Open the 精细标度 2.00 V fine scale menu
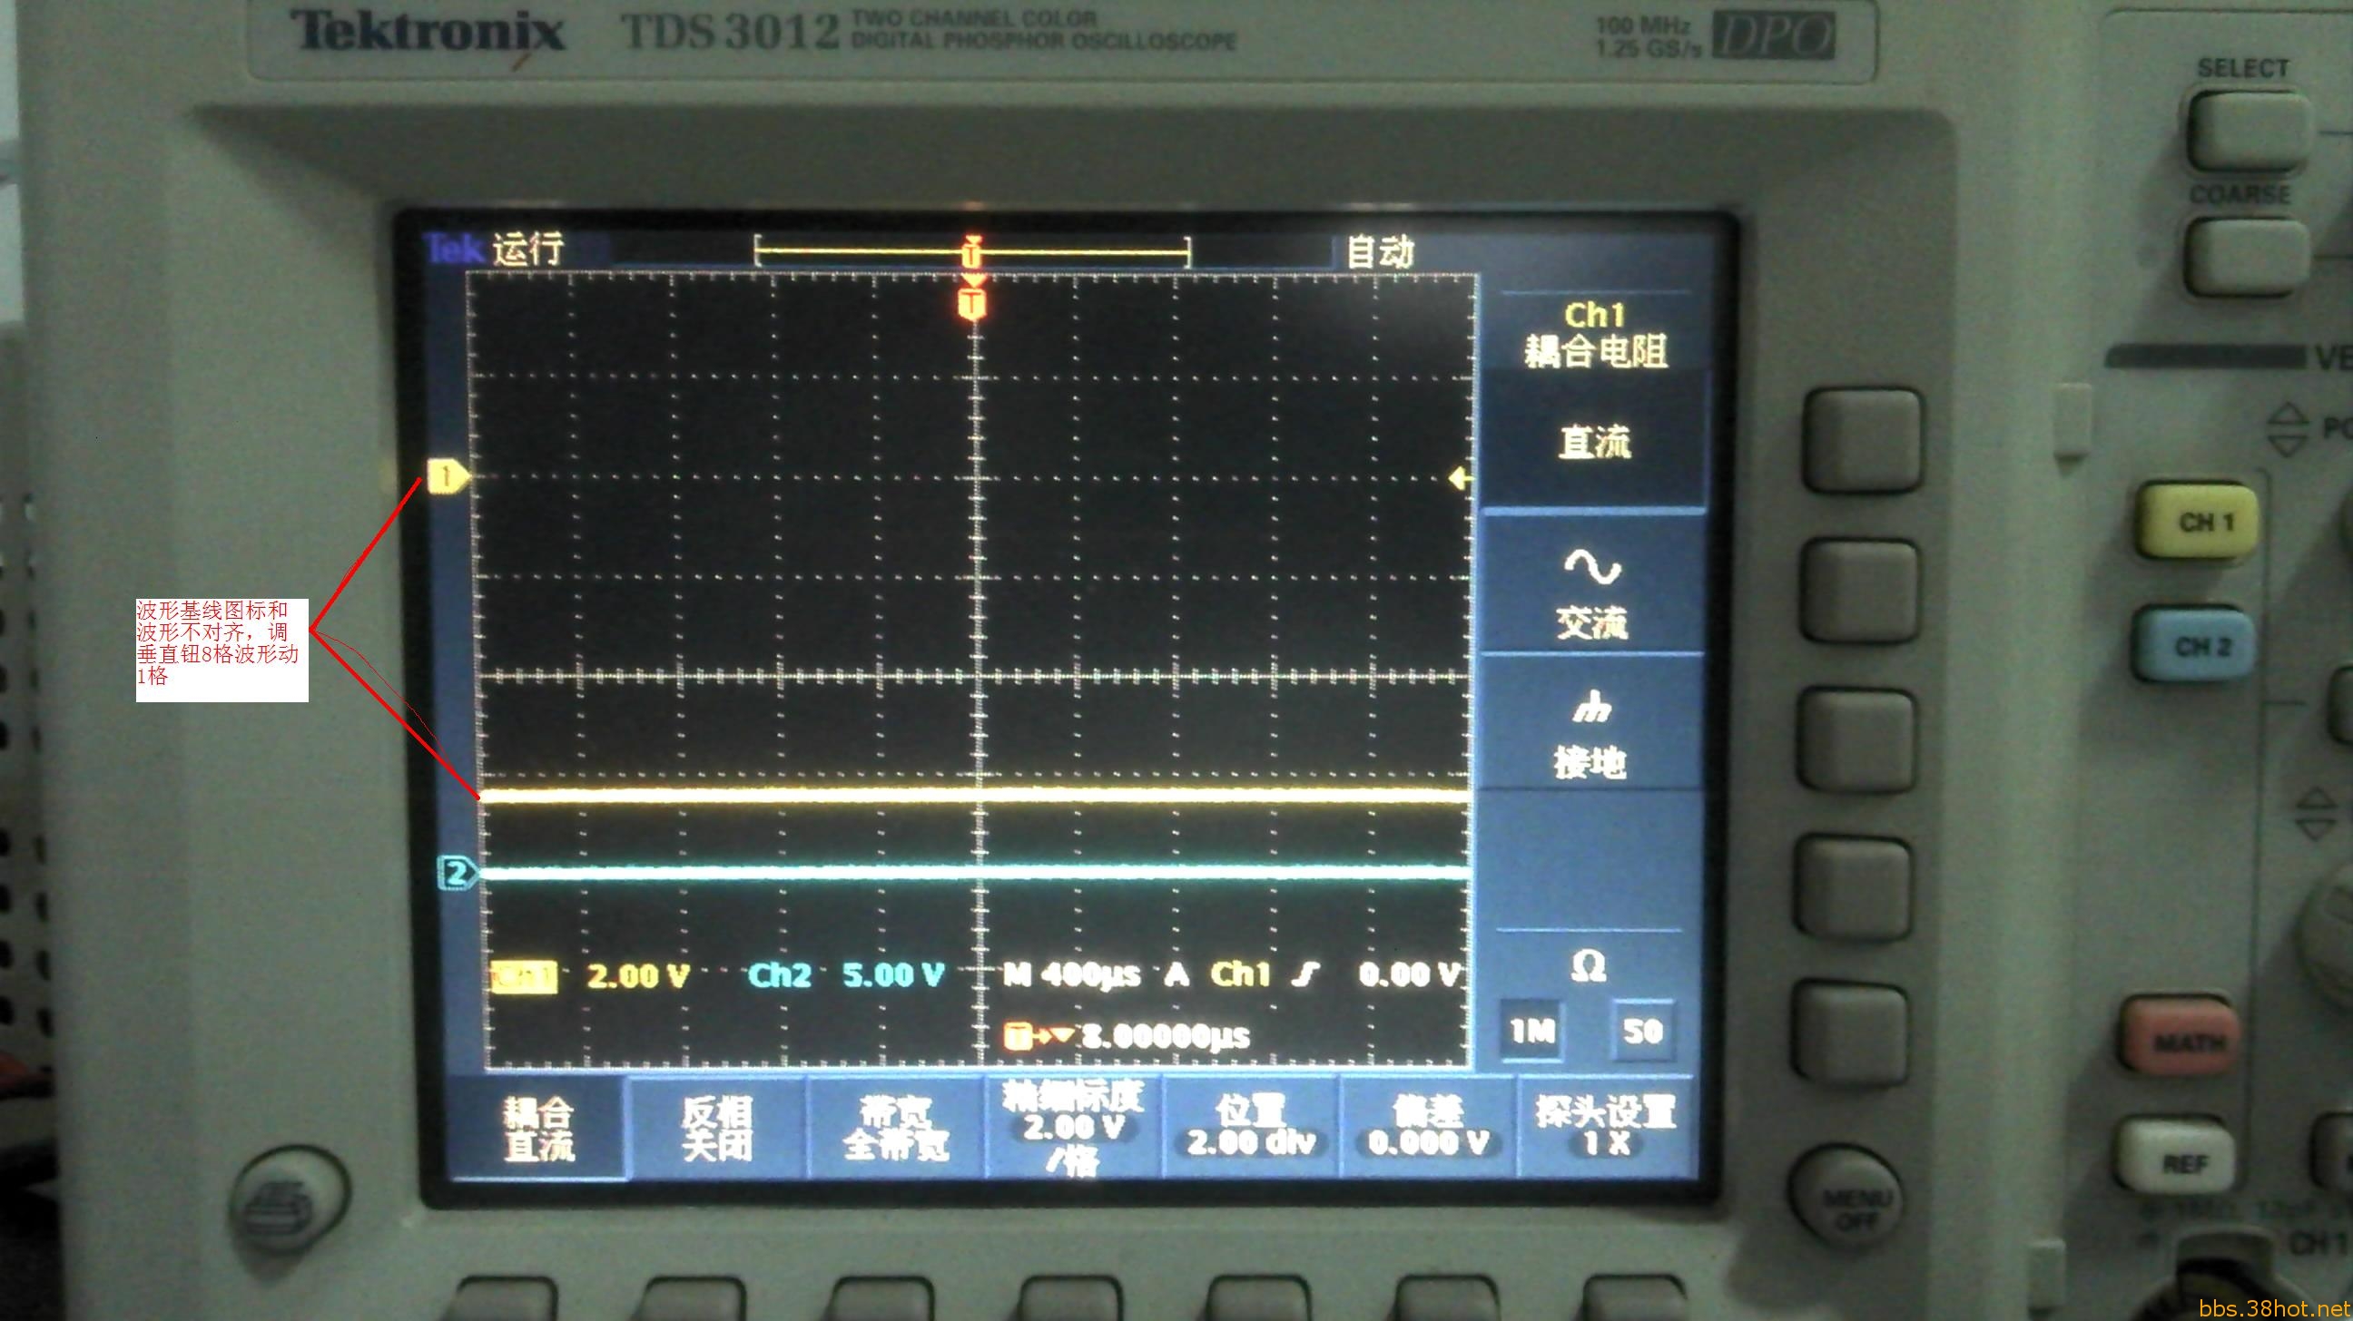 pyautogui.click(x=1073, y=1129)
